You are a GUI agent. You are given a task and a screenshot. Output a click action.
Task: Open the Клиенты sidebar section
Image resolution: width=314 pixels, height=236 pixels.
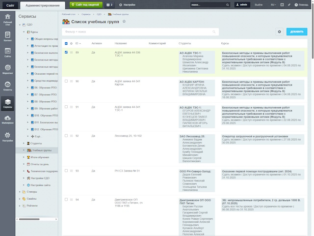8,86
